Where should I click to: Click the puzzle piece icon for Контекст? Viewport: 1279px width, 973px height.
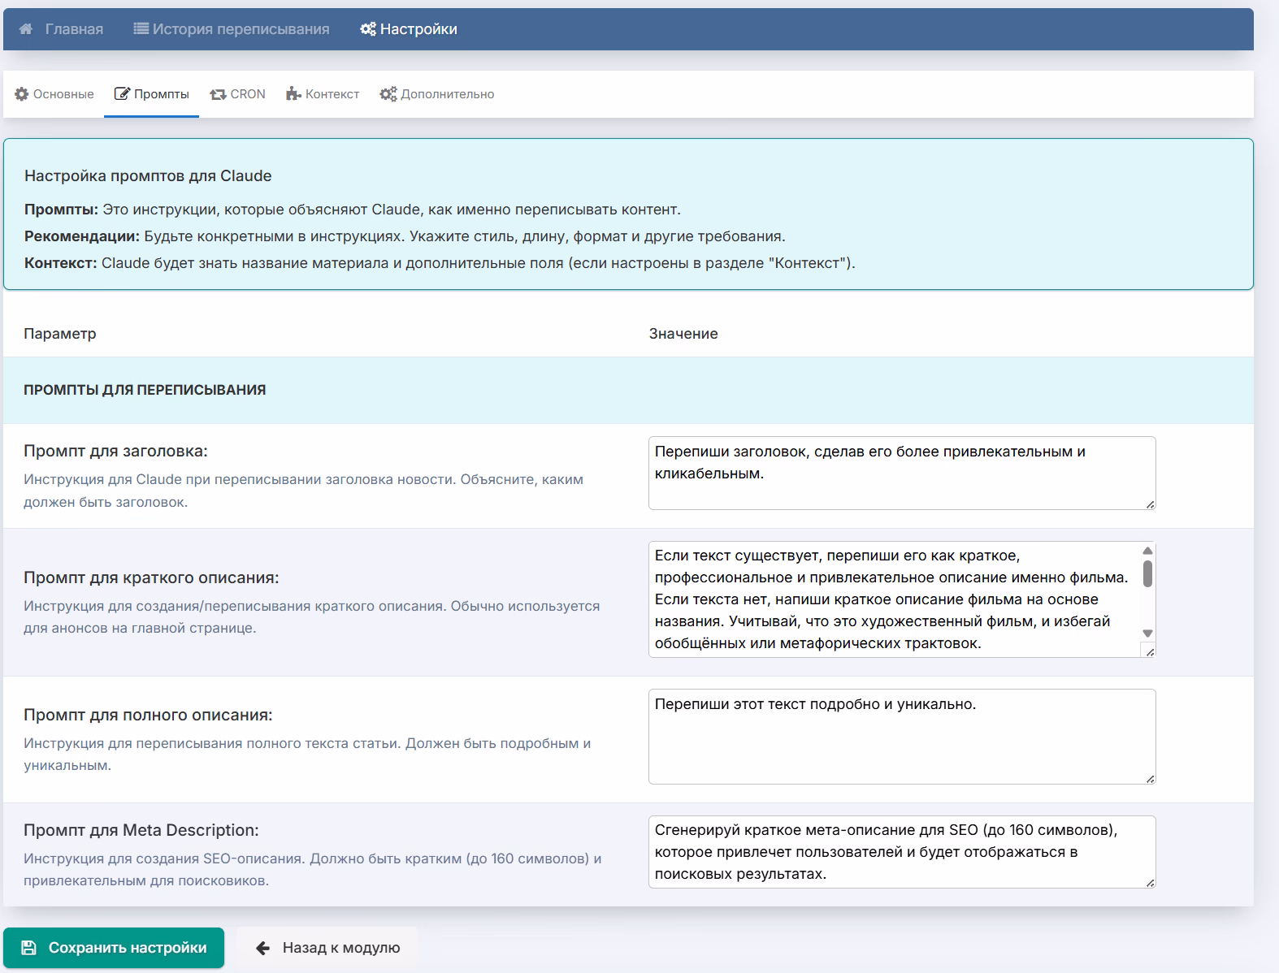293,94
